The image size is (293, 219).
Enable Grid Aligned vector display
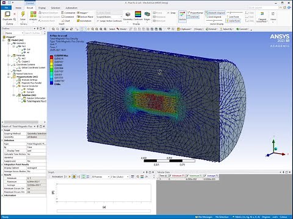click(213, 16)
